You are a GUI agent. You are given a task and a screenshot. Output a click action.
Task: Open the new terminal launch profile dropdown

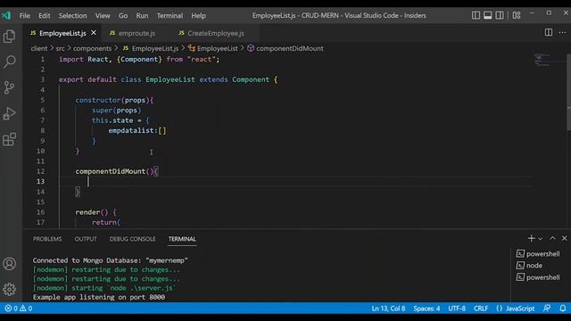coord(541,239)
